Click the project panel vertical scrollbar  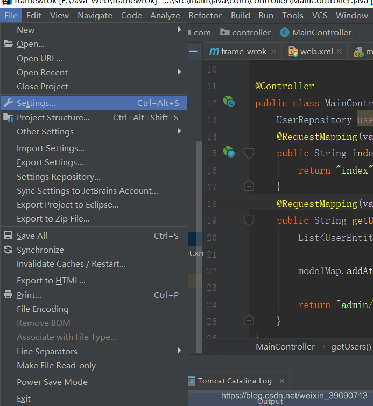click(x=199, y=247)
